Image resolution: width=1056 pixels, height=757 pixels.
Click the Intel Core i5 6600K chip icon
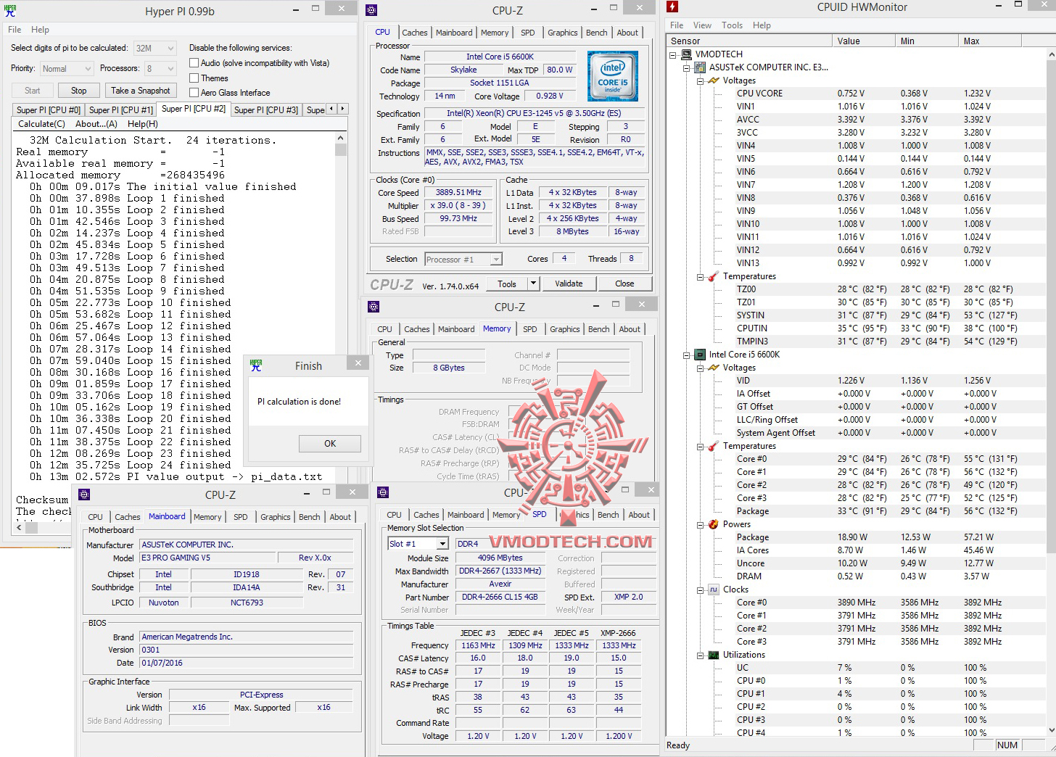[x=700, y=355]
